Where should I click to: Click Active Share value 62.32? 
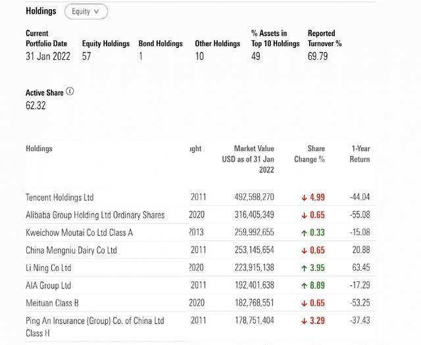tap(36, 105)
